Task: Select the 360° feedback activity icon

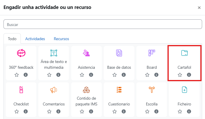Action: 21,53
